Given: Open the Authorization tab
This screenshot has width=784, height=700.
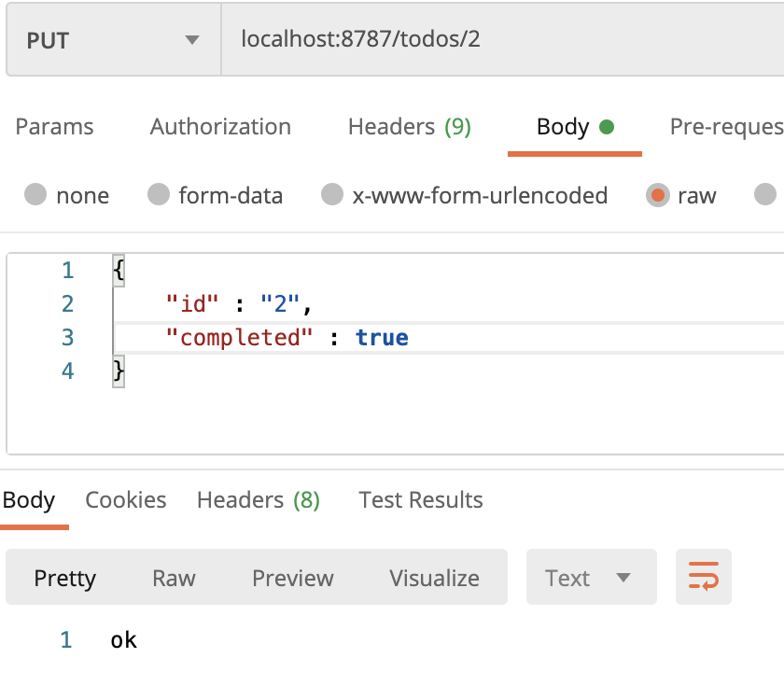Looking at the screenshot, I should (220, 127).
